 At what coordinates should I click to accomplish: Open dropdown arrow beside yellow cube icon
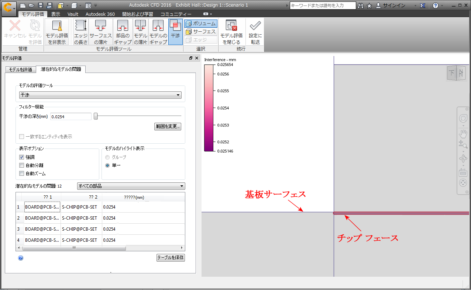[x=67, y=6]
